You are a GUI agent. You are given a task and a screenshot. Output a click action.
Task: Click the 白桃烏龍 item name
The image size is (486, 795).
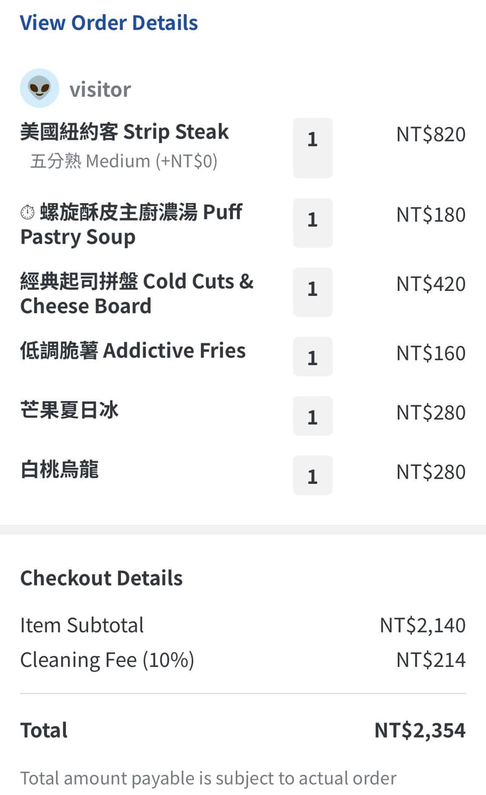pyautogui.click(x=60, y=470)
